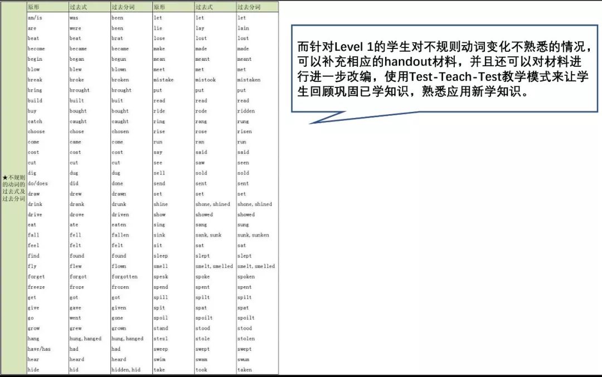Viewport: 602px width, 377px height.
Task: Select the "shine" base form cell
Action: click(161, 204)
